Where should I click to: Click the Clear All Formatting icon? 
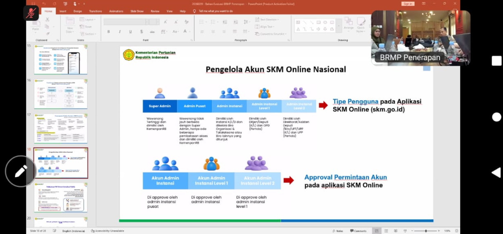[187, 22]
